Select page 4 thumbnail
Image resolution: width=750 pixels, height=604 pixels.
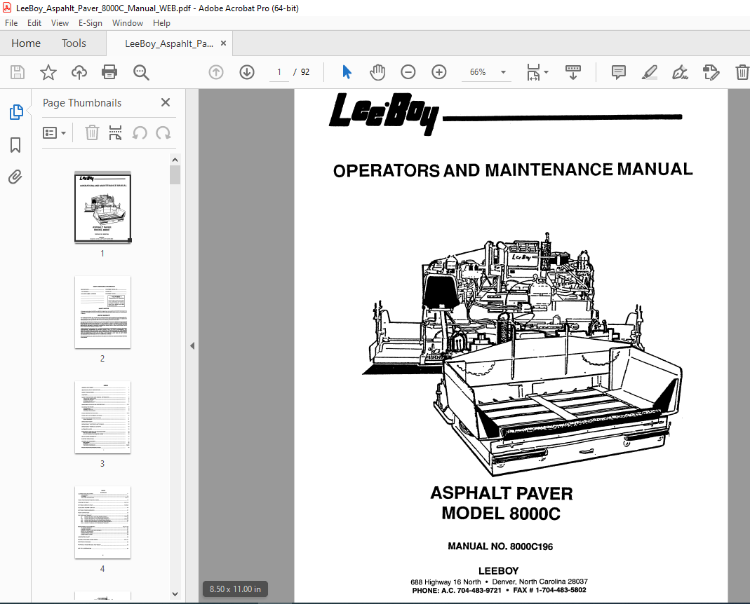click(x=103, y=522)
